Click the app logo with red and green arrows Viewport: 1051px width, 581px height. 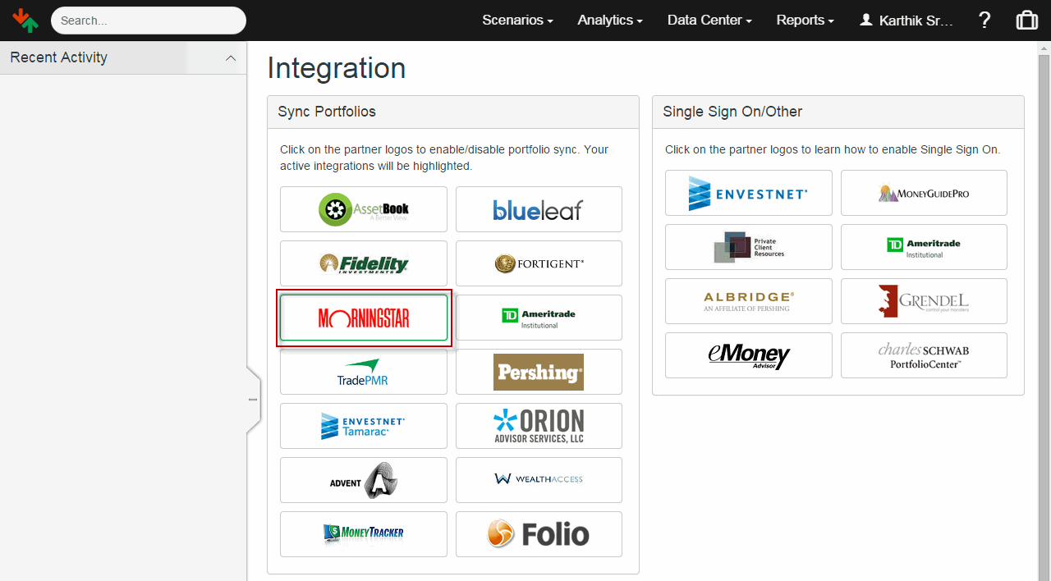[25, 21]
